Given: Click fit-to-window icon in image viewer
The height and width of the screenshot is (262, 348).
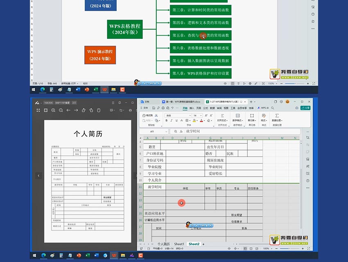Looking at the screenshot, I should tap(46, 110).
